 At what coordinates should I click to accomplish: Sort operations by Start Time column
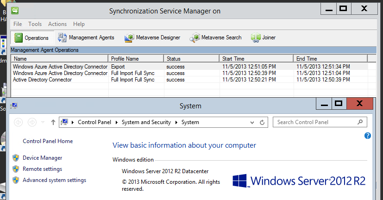click(x=256, y=59)
